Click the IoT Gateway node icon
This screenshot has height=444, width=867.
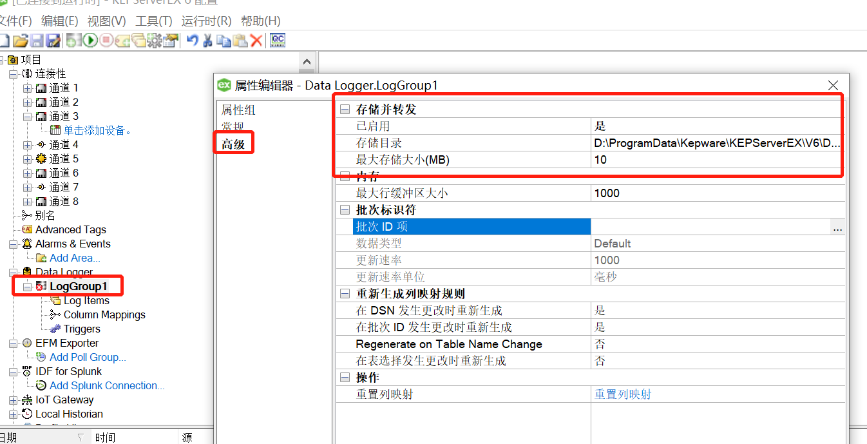(x=27, y=400)
